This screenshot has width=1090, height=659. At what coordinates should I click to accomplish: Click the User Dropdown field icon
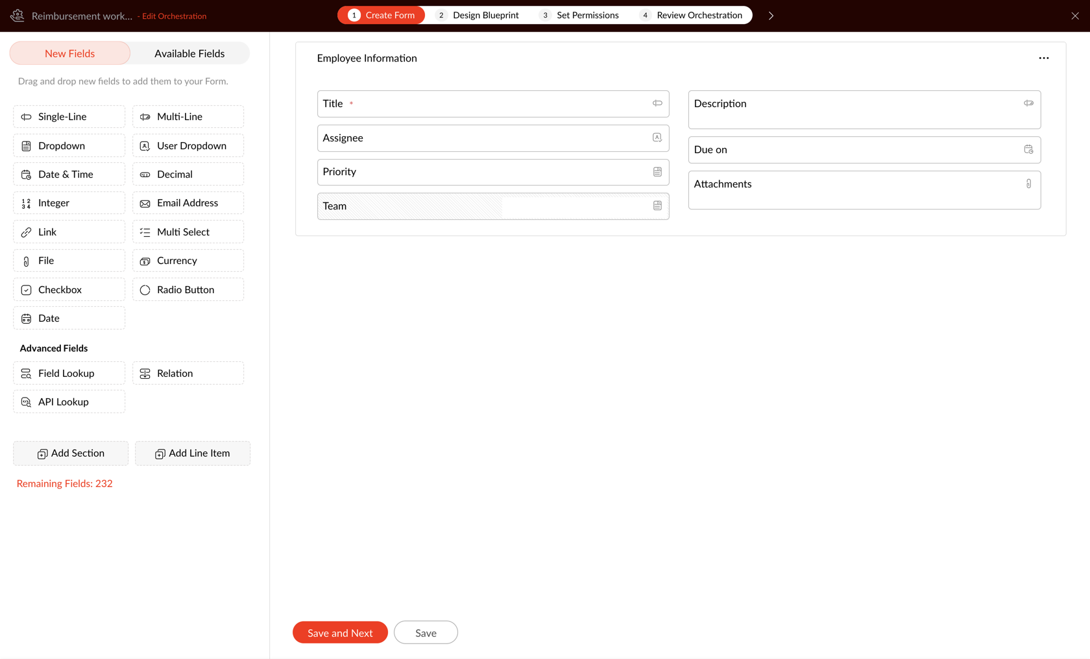pyautogui.click(x=145, y=146)
